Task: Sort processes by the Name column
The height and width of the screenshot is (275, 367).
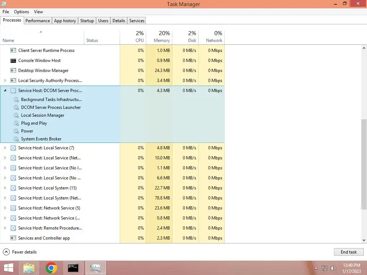Action: (x=42, y=37)
